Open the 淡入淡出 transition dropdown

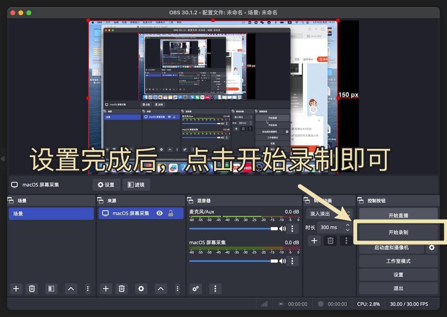(x=328, y=213)
